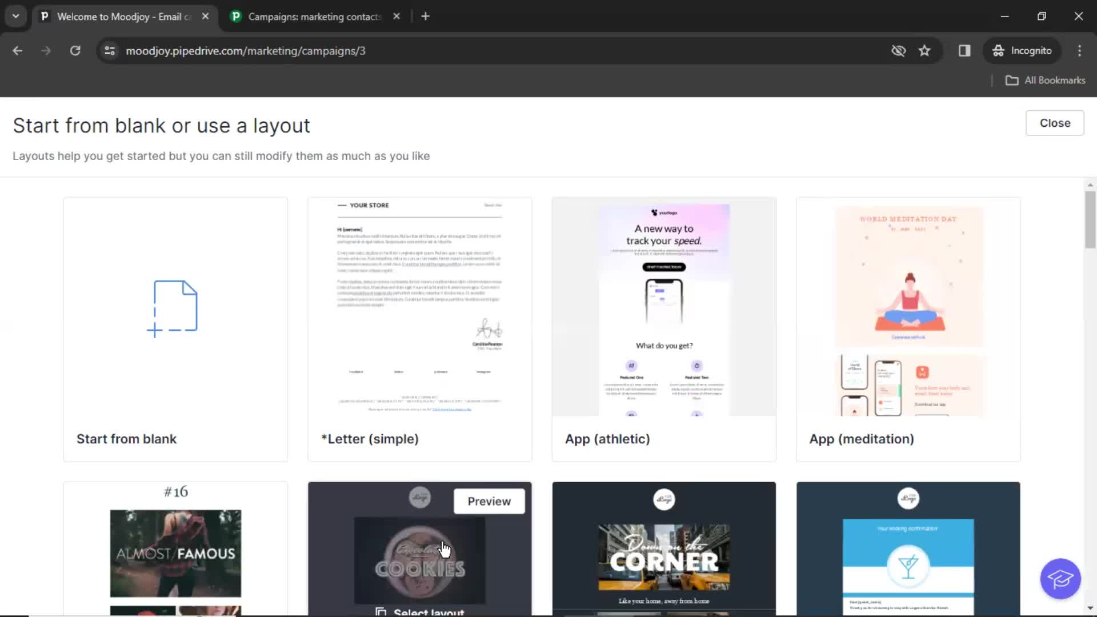The height and width of the screenshot is (617, 1097).
Task: Minimize the browser window
Action: [1005, 17]
